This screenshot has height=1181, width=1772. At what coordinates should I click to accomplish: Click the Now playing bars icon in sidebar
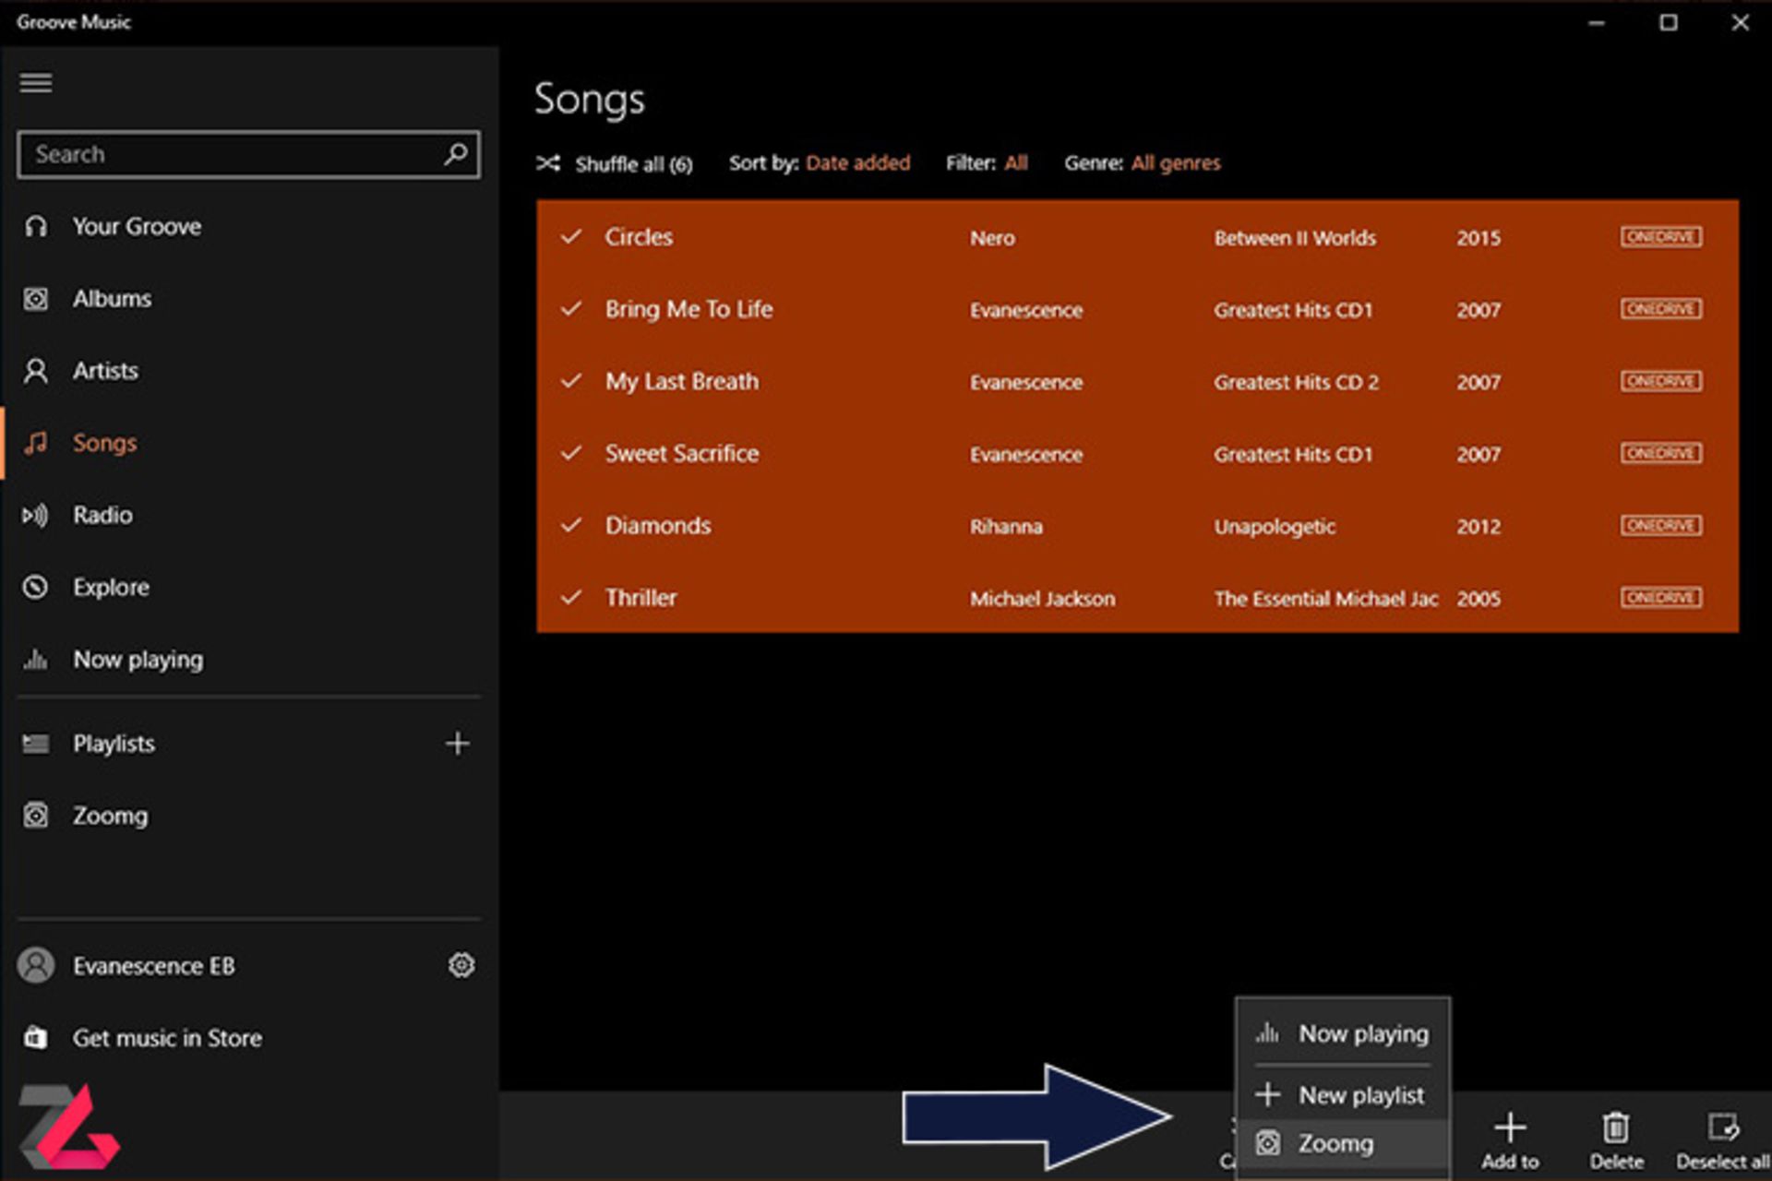[x=36, y=659]
